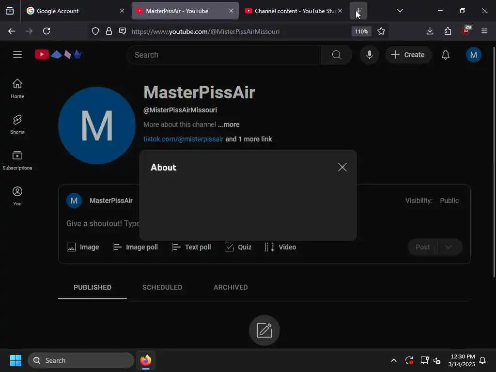Open site permissions icon in address bar
This screenshot has width=496, height=372.
123,31
